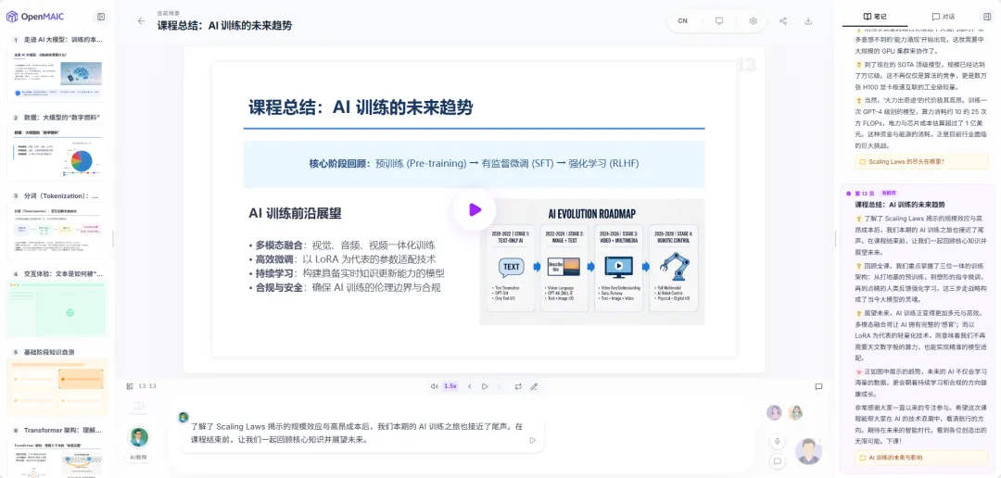Click the slide title in the top bar
1001x478 pixels.
[224, 26]
